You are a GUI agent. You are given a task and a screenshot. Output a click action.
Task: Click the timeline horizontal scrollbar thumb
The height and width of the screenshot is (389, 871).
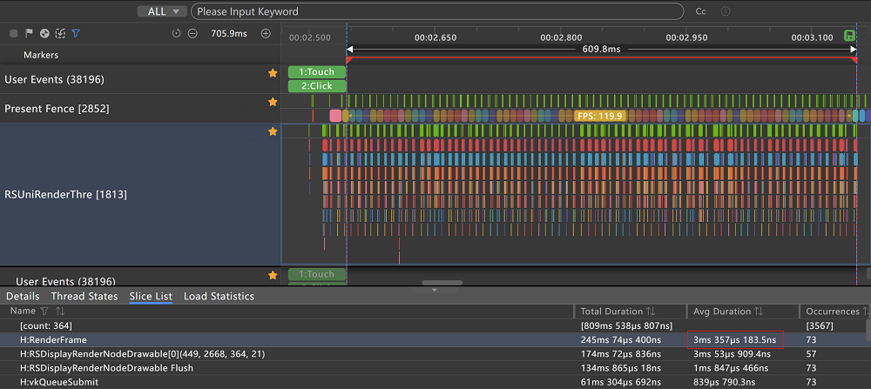click(x=442, y=283)
